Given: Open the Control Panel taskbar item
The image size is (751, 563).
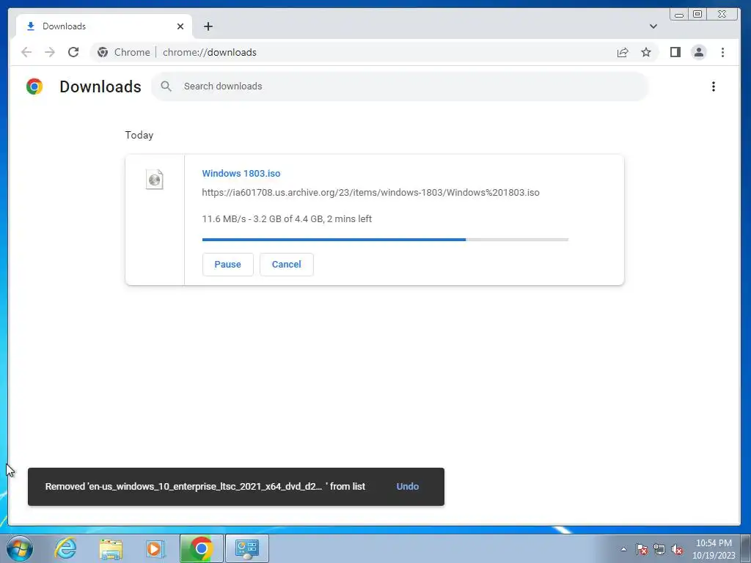Looking at the screenshot, I should point(247,548).
